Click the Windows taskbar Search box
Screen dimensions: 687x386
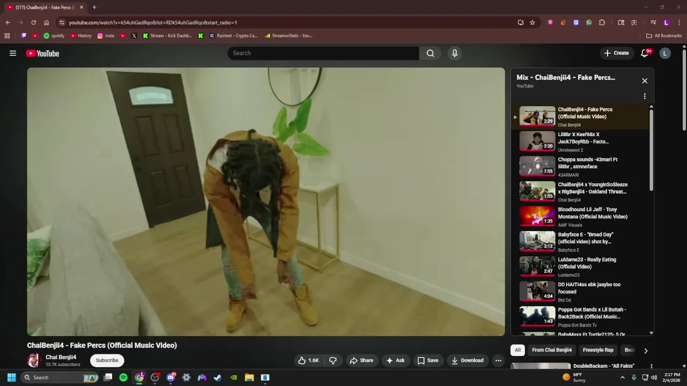(59, 377)
